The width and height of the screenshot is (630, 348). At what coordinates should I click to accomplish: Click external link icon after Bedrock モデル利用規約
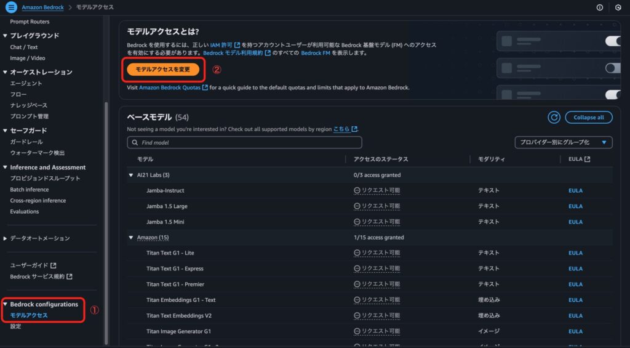[268, 53]
